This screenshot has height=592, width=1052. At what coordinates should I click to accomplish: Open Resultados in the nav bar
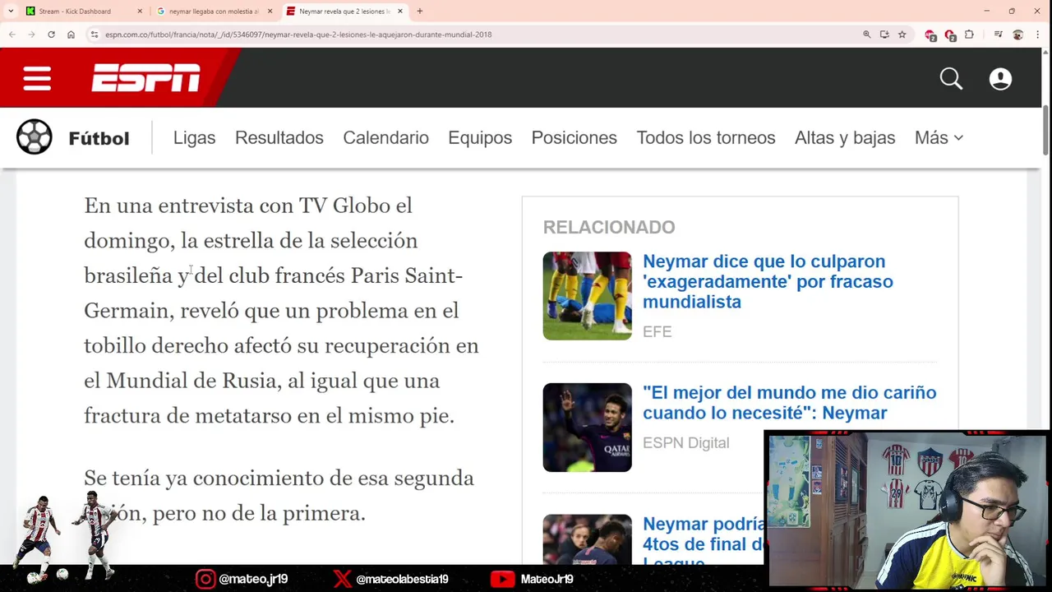pyautogui.click(x=279, y=138)
